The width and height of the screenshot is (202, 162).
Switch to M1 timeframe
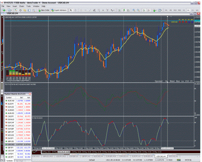tap(166, 10)
